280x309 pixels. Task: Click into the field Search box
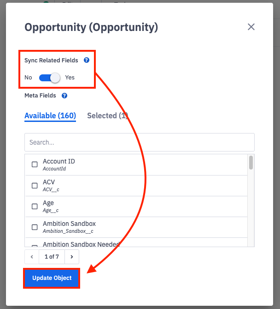point(139,142)
